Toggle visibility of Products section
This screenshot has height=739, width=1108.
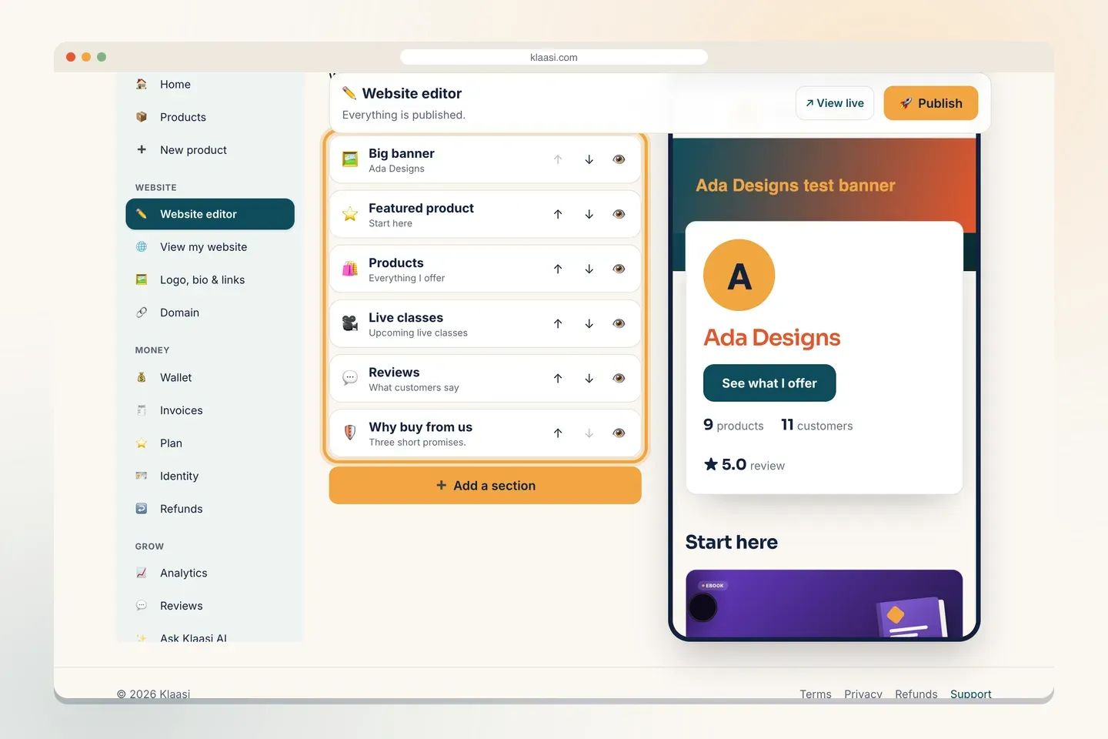pyautogui.click(x=619, y=269)
